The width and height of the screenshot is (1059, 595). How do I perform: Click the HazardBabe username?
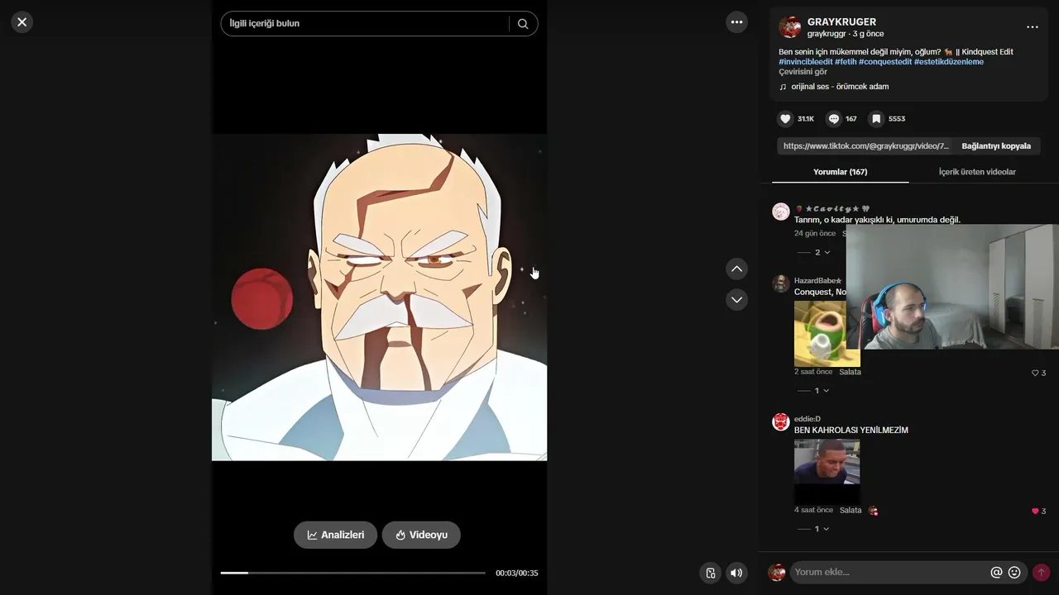pos(817,281)
